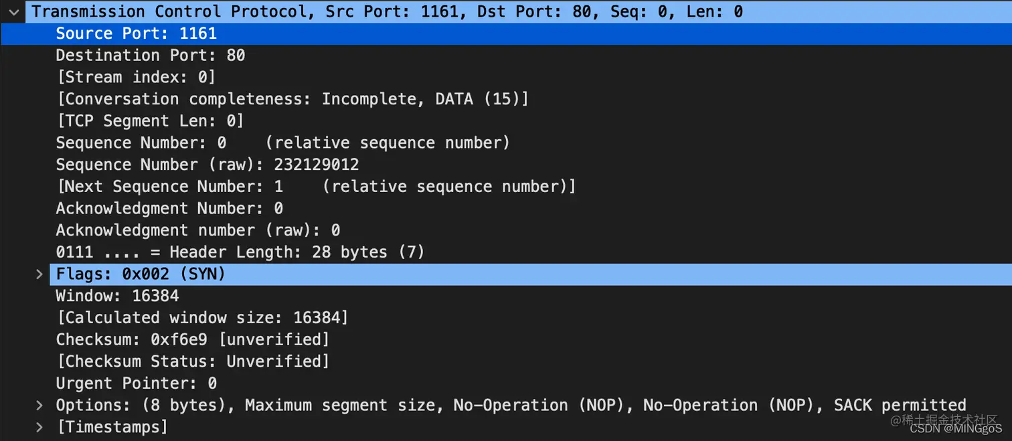Select [Checksum Status: Unverified] row
The width and height of the screenshot is (1012, 441).
(506, 361)
